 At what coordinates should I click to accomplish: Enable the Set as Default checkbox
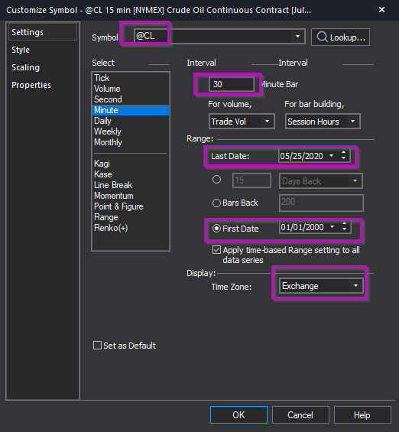coord(97,345)
